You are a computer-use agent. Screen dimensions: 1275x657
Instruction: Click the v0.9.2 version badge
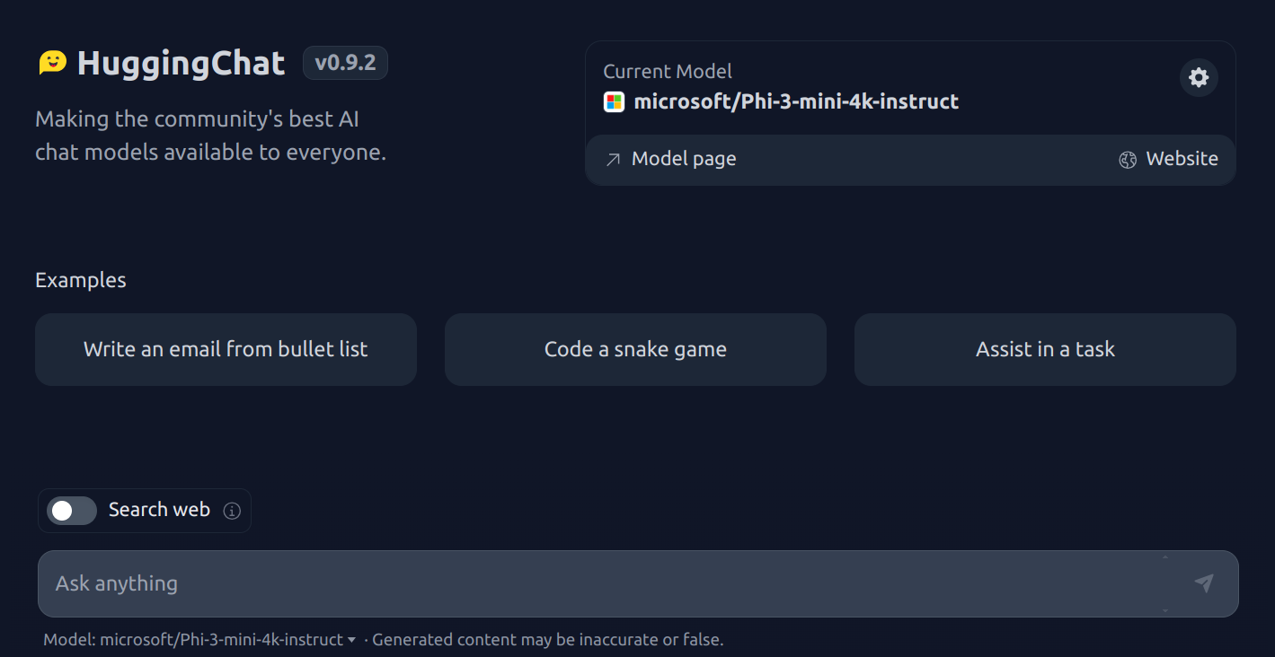[345, 63]
